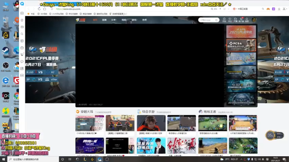Open the user avatar on Douyu header

[x=254, y=20]
